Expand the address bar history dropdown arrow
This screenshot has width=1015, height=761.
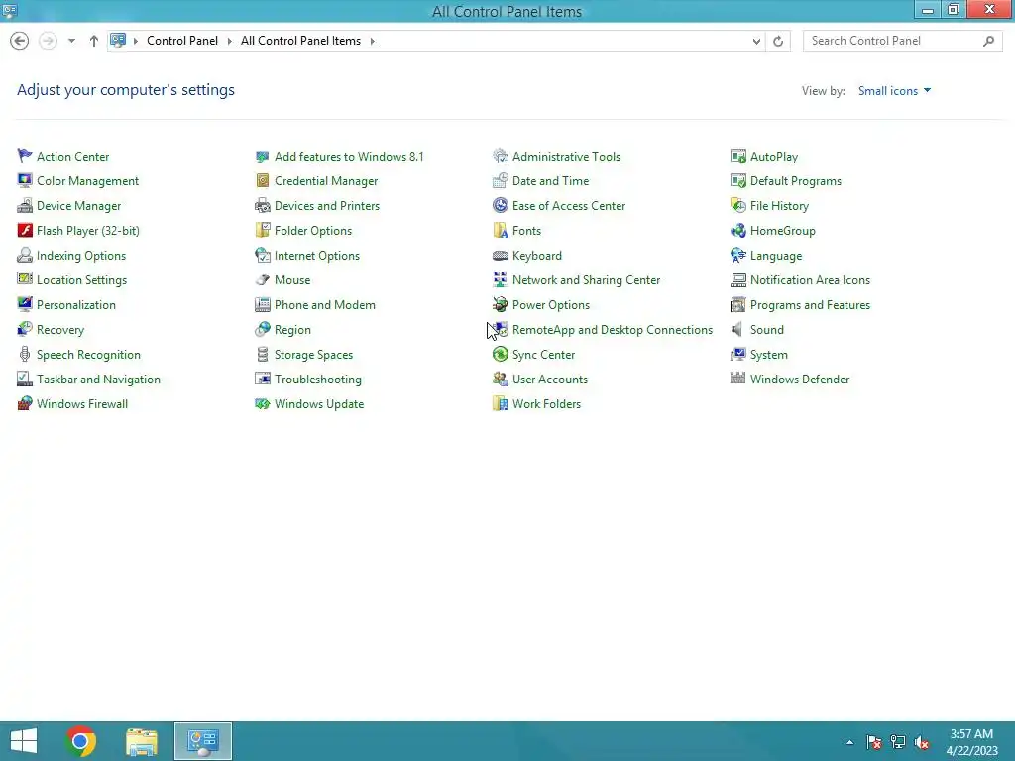756,41
